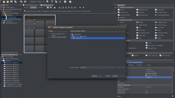Image resolution: width=175 pixels, height=98 pixels.
Task: Pick the Tree control in Palette
Action: point(139,38)
